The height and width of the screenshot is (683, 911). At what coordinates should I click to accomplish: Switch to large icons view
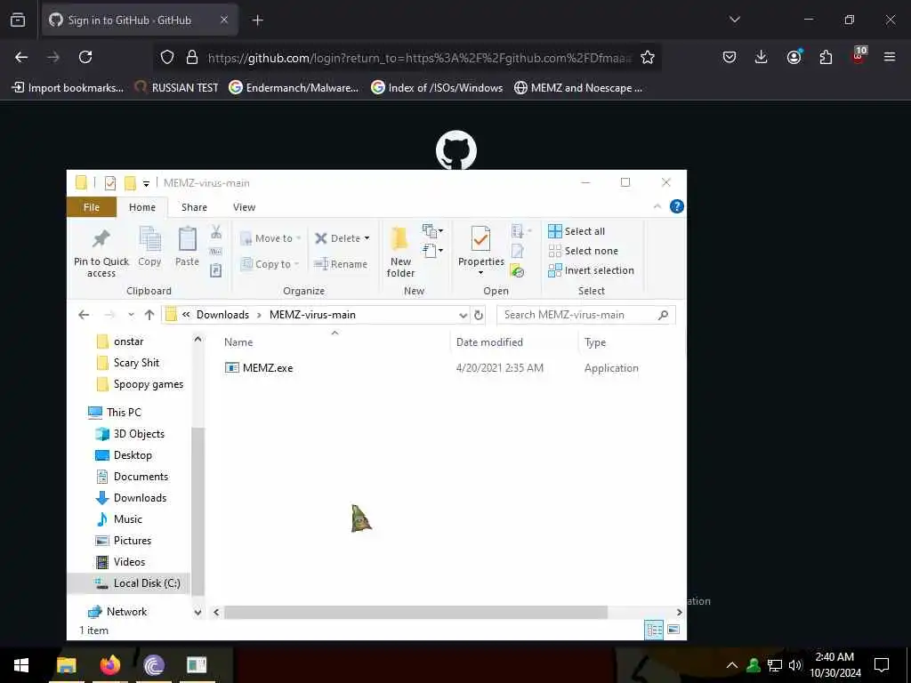click(673, 630)
